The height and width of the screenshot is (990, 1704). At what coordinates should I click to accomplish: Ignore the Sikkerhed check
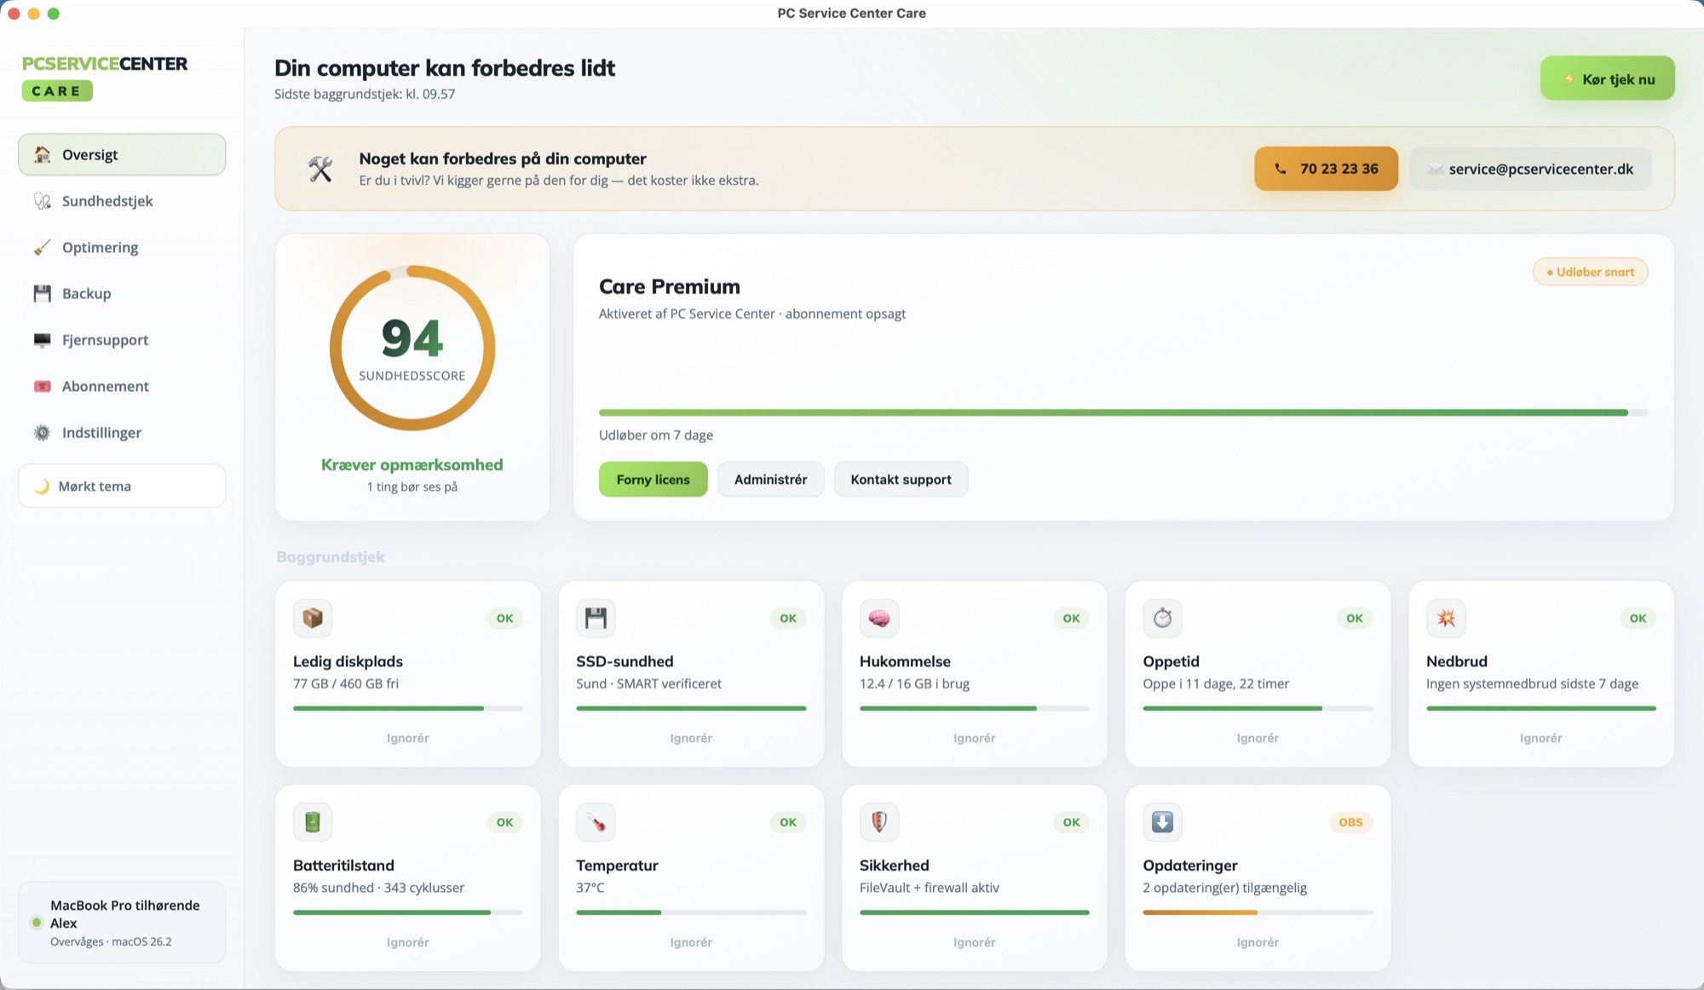(974, 942)
